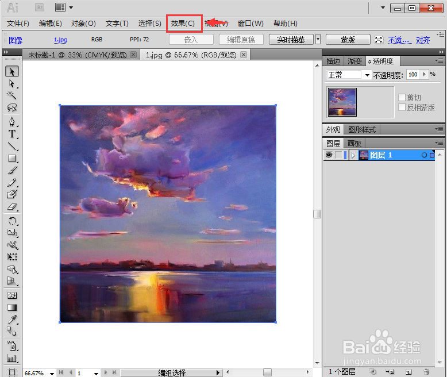Select the Magic Wand tool
The height and width of the screenshot is (377, 447).
tap(12, 95)
